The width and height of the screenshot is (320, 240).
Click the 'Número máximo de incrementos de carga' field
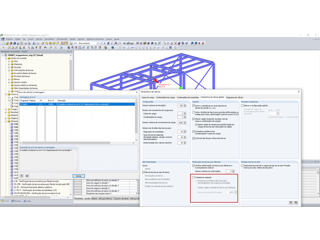(x=180, y=123)
